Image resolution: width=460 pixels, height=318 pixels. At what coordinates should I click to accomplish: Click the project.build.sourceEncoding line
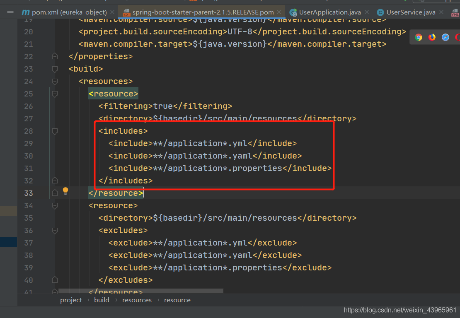tap(242, 31)
